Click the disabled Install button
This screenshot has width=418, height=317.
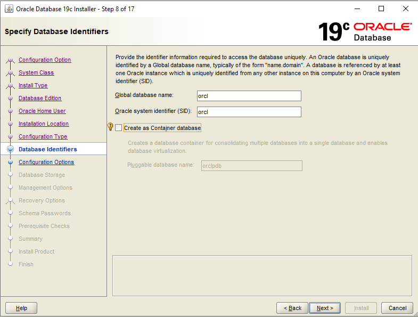click(361, 308)
